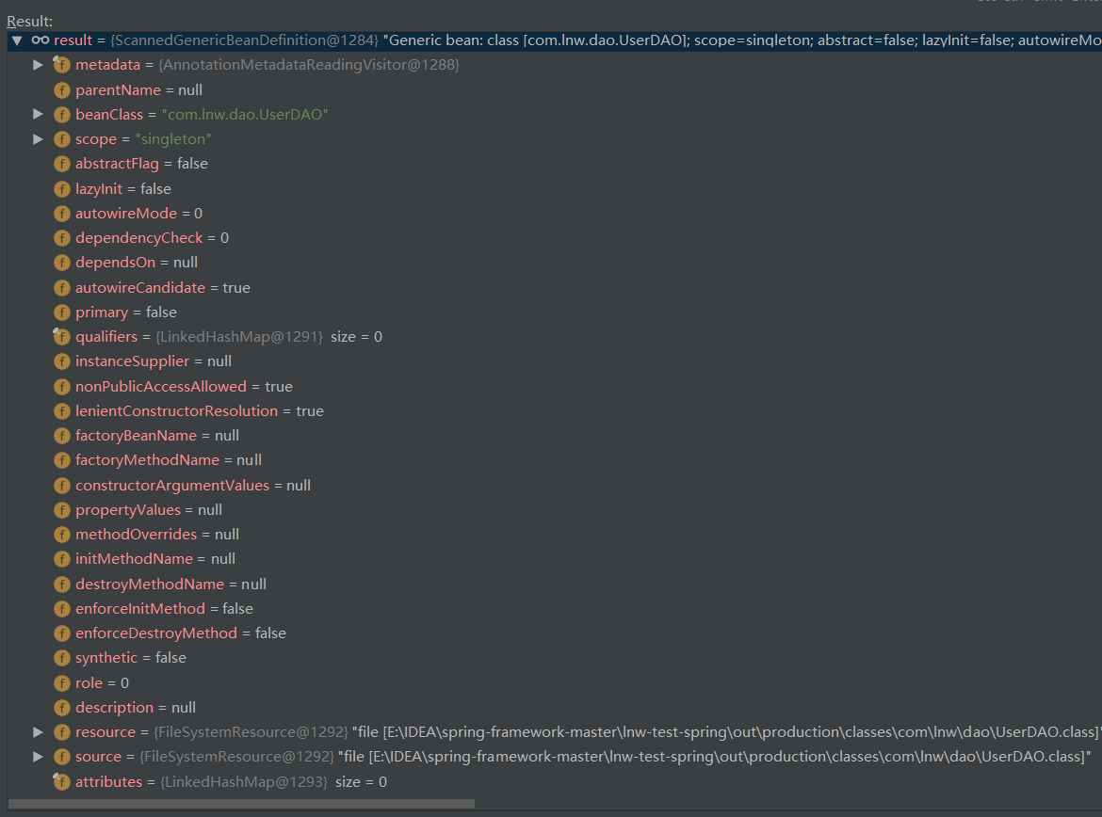Click the field icon next to dependencyCheck
This screenshot has width=1102, height=817.
click(62, 238)
